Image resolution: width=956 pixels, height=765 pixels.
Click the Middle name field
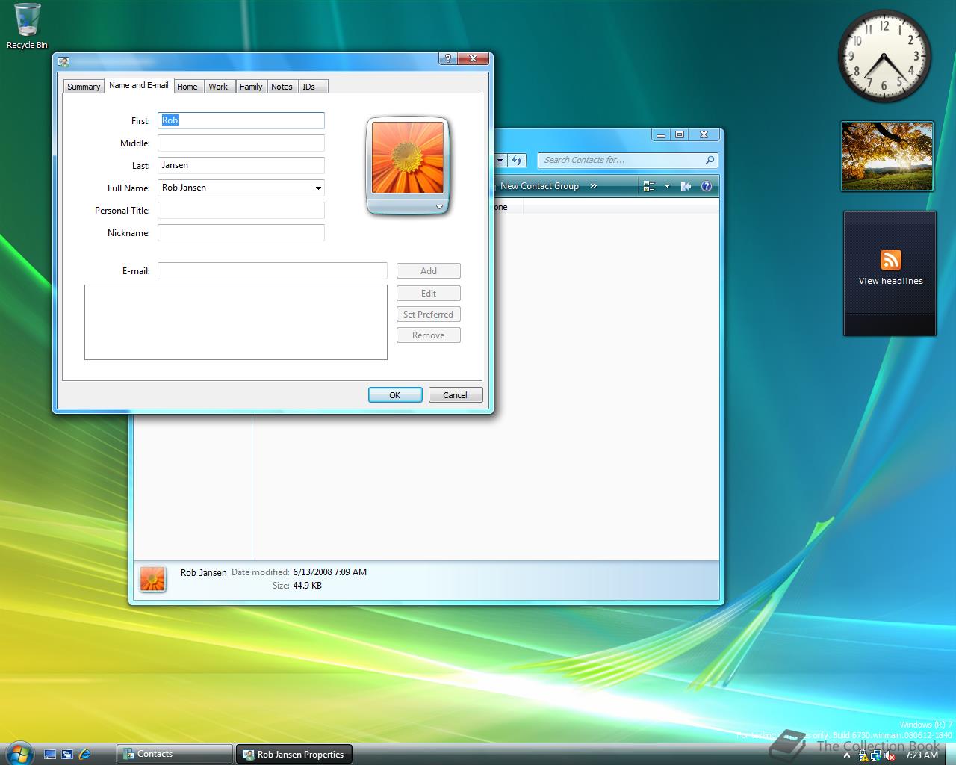(x=241, y=143)
